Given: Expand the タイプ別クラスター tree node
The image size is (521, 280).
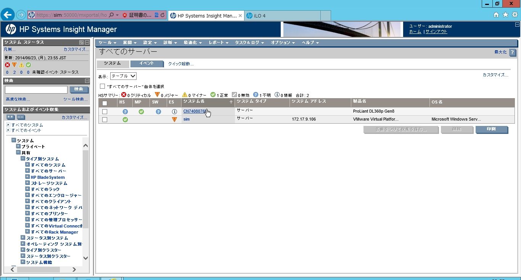Looking at the screenshot, I should 23,250.
